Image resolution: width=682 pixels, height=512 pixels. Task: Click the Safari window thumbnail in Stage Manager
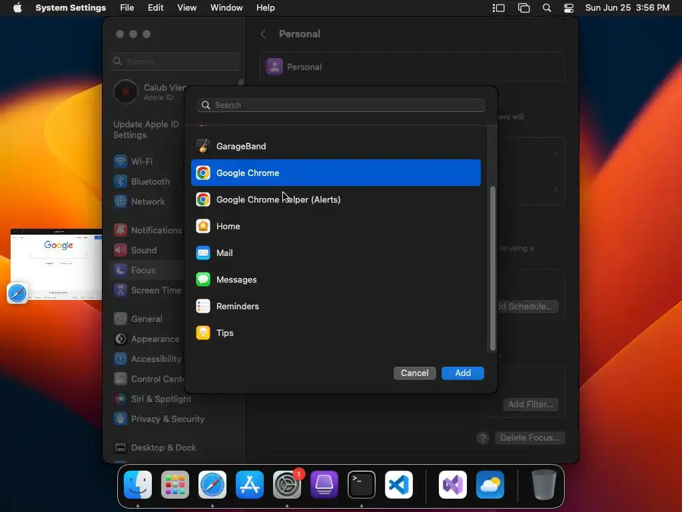[56, 264]
